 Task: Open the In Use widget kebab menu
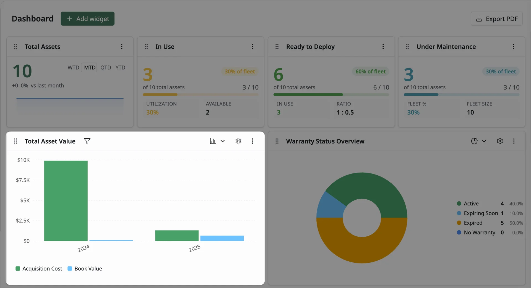pos(252,46)
